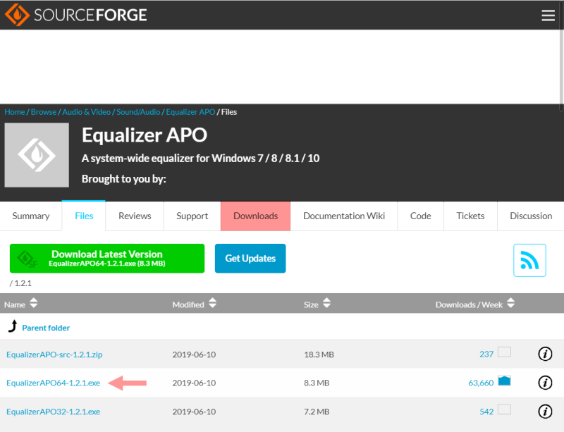Click the 237 downloads count
Image resolution: width=564 pixels, height=432 pixels.
pos(486,354)
